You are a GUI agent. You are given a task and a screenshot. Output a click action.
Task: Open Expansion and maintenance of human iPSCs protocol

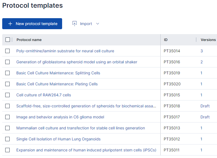tap(86, 150)
